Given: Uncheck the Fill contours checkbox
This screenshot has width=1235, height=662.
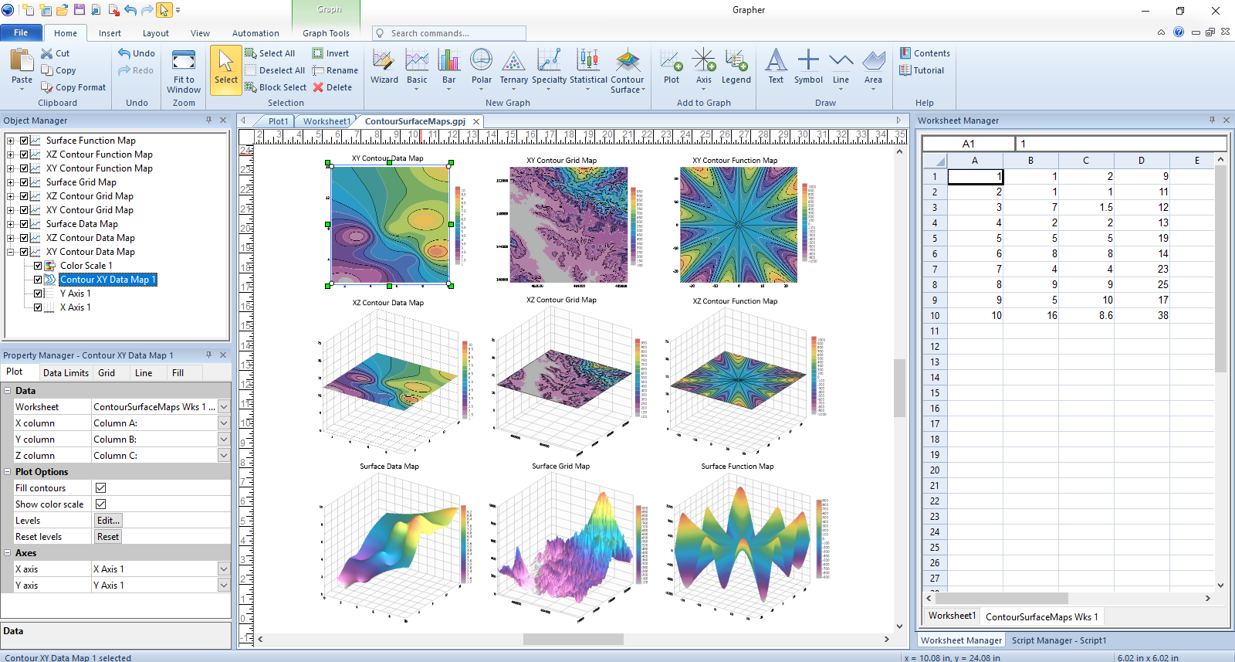Looking at the screenshot, I should pyautogui.click(x=100, y=488).
